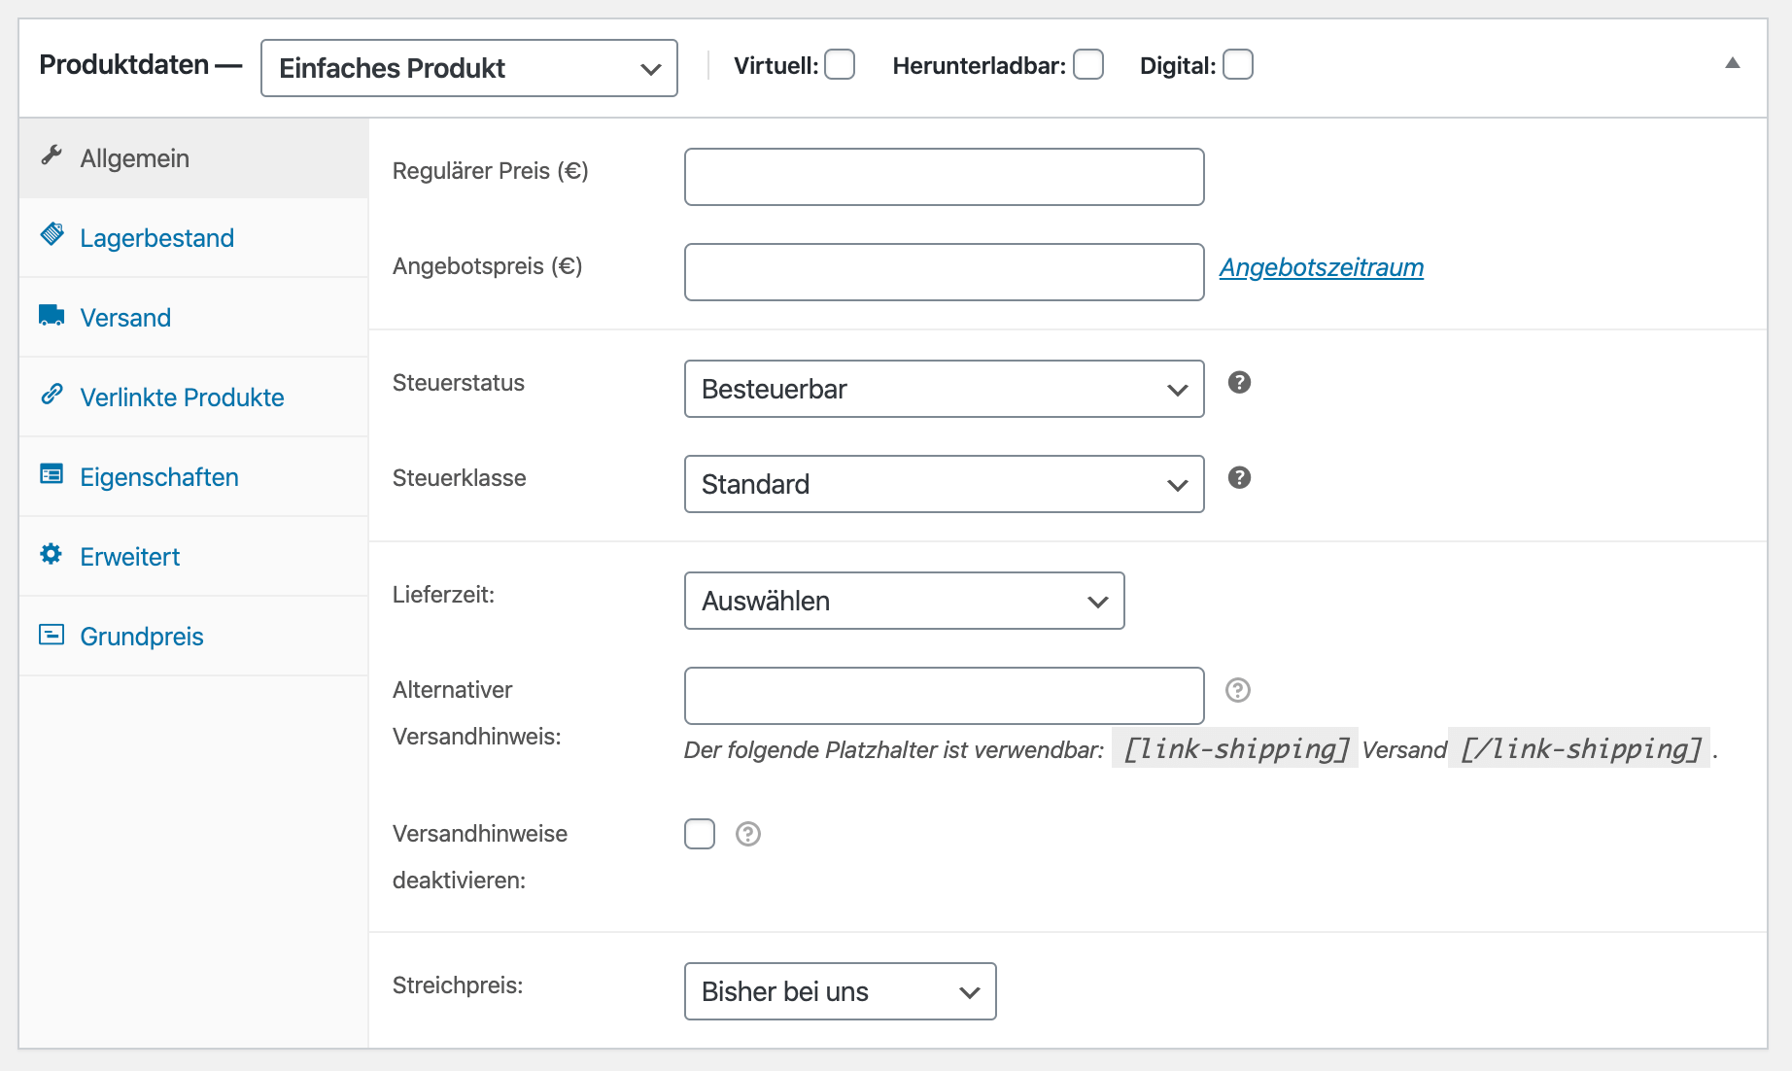Viewport: 1792px width, 1071px height.
Task: Click the help icon next to Steuerklasse
Action: [1239, 477]
